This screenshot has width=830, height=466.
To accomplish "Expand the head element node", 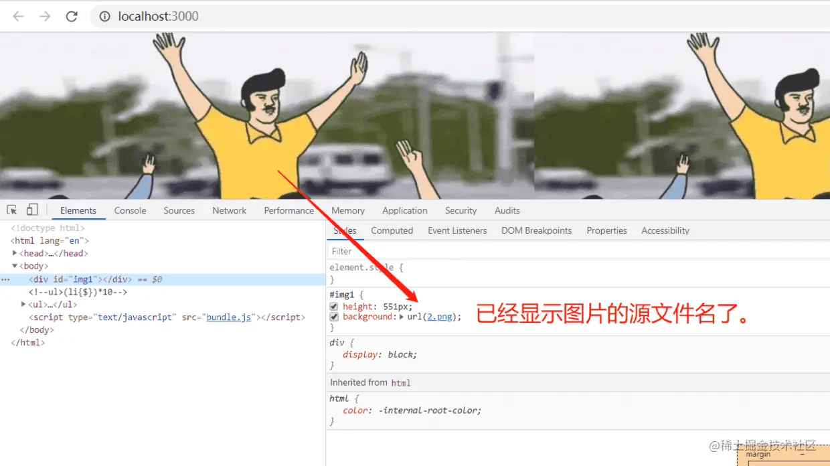I will point(15,254).
